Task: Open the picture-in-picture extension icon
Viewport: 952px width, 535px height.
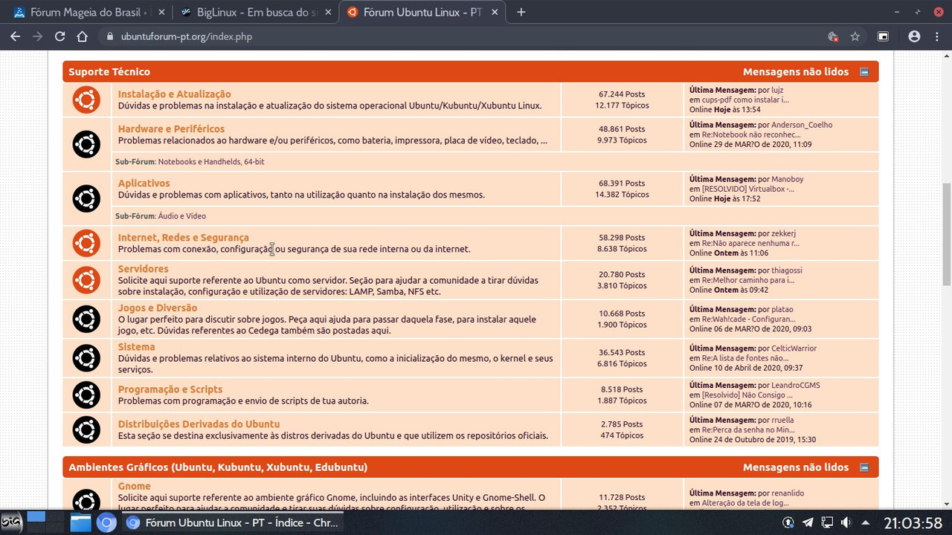Action: click(x=884, y=36)
